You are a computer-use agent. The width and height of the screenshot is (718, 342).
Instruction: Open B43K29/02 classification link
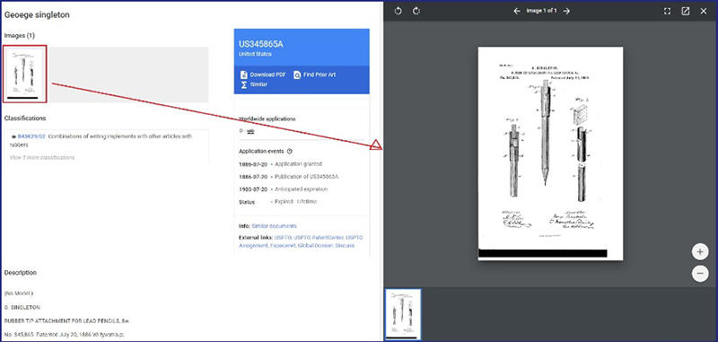coord(31,136)
